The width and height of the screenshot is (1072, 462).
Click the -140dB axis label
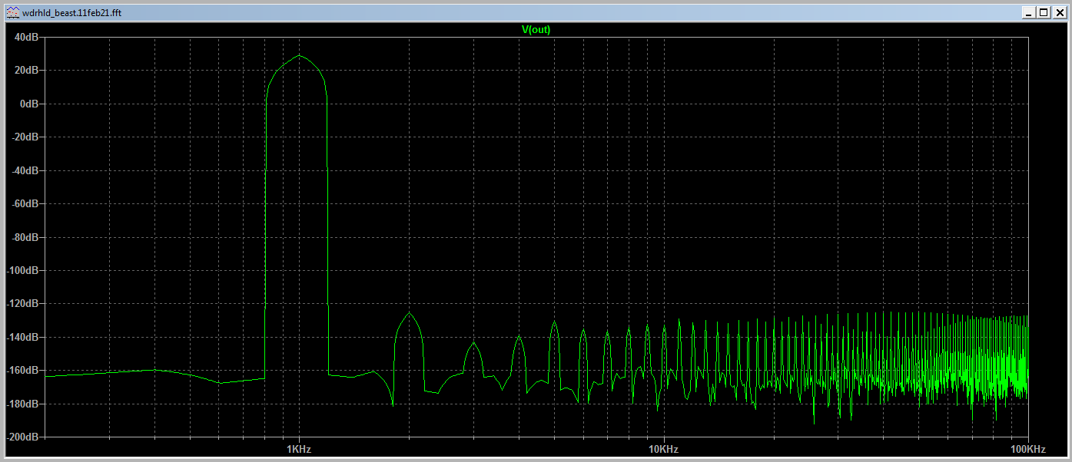[22, 337]
